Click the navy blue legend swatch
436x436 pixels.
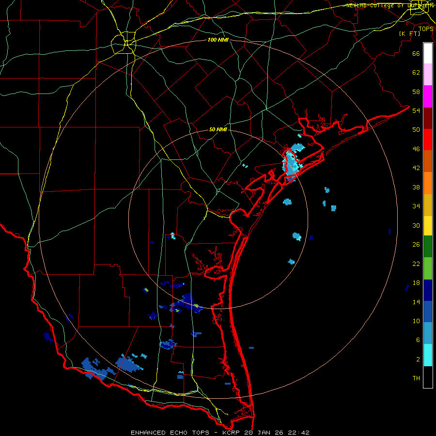(428, 290)
